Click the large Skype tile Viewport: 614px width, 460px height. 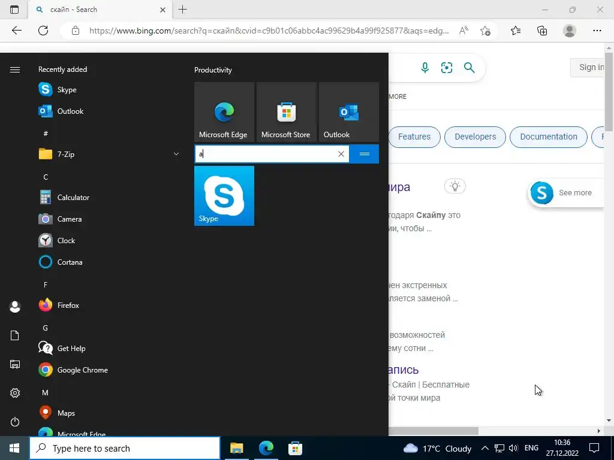[x=224, y=196]
